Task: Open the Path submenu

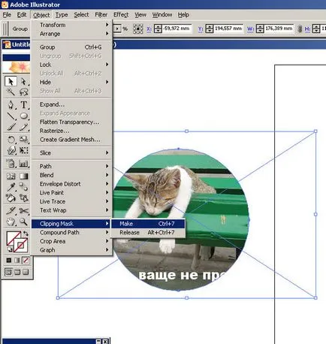Action: click(x=72, y=166)
